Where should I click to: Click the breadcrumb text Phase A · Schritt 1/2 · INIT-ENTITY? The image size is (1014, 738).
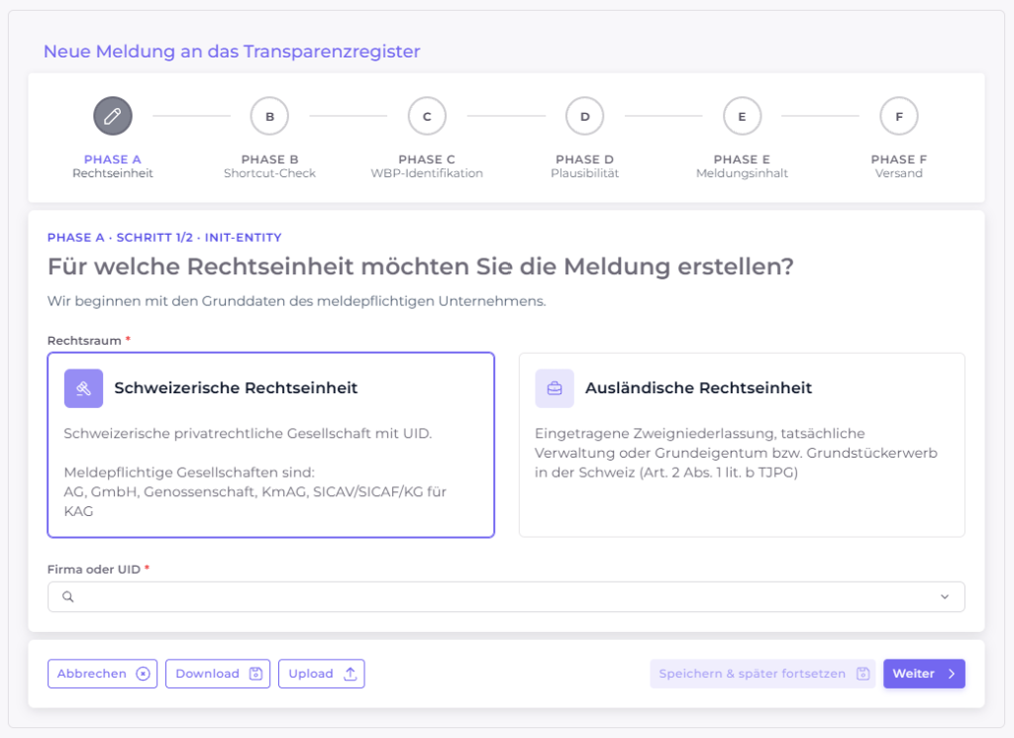point(164,238)
